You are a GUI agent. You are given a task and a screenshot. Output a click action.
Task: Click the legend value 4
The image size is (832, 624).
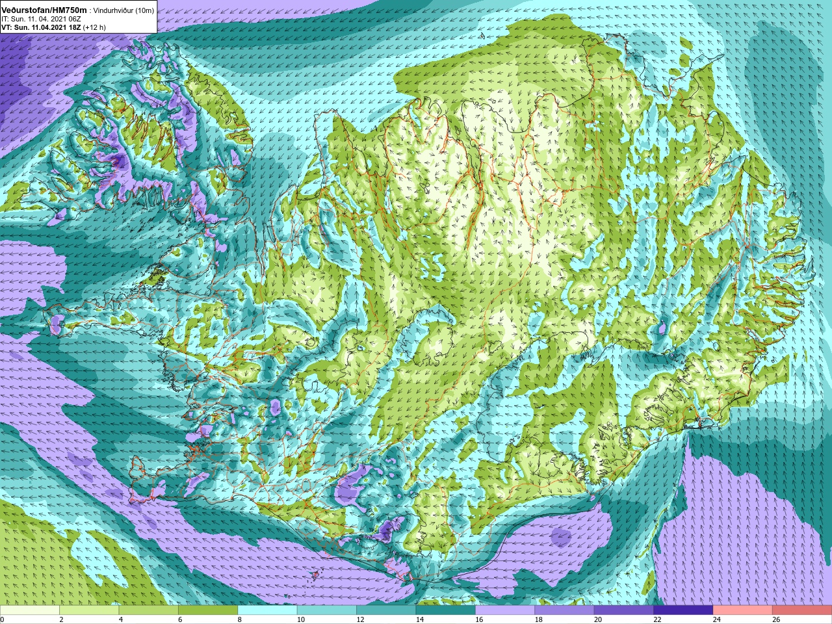[121, 619]
